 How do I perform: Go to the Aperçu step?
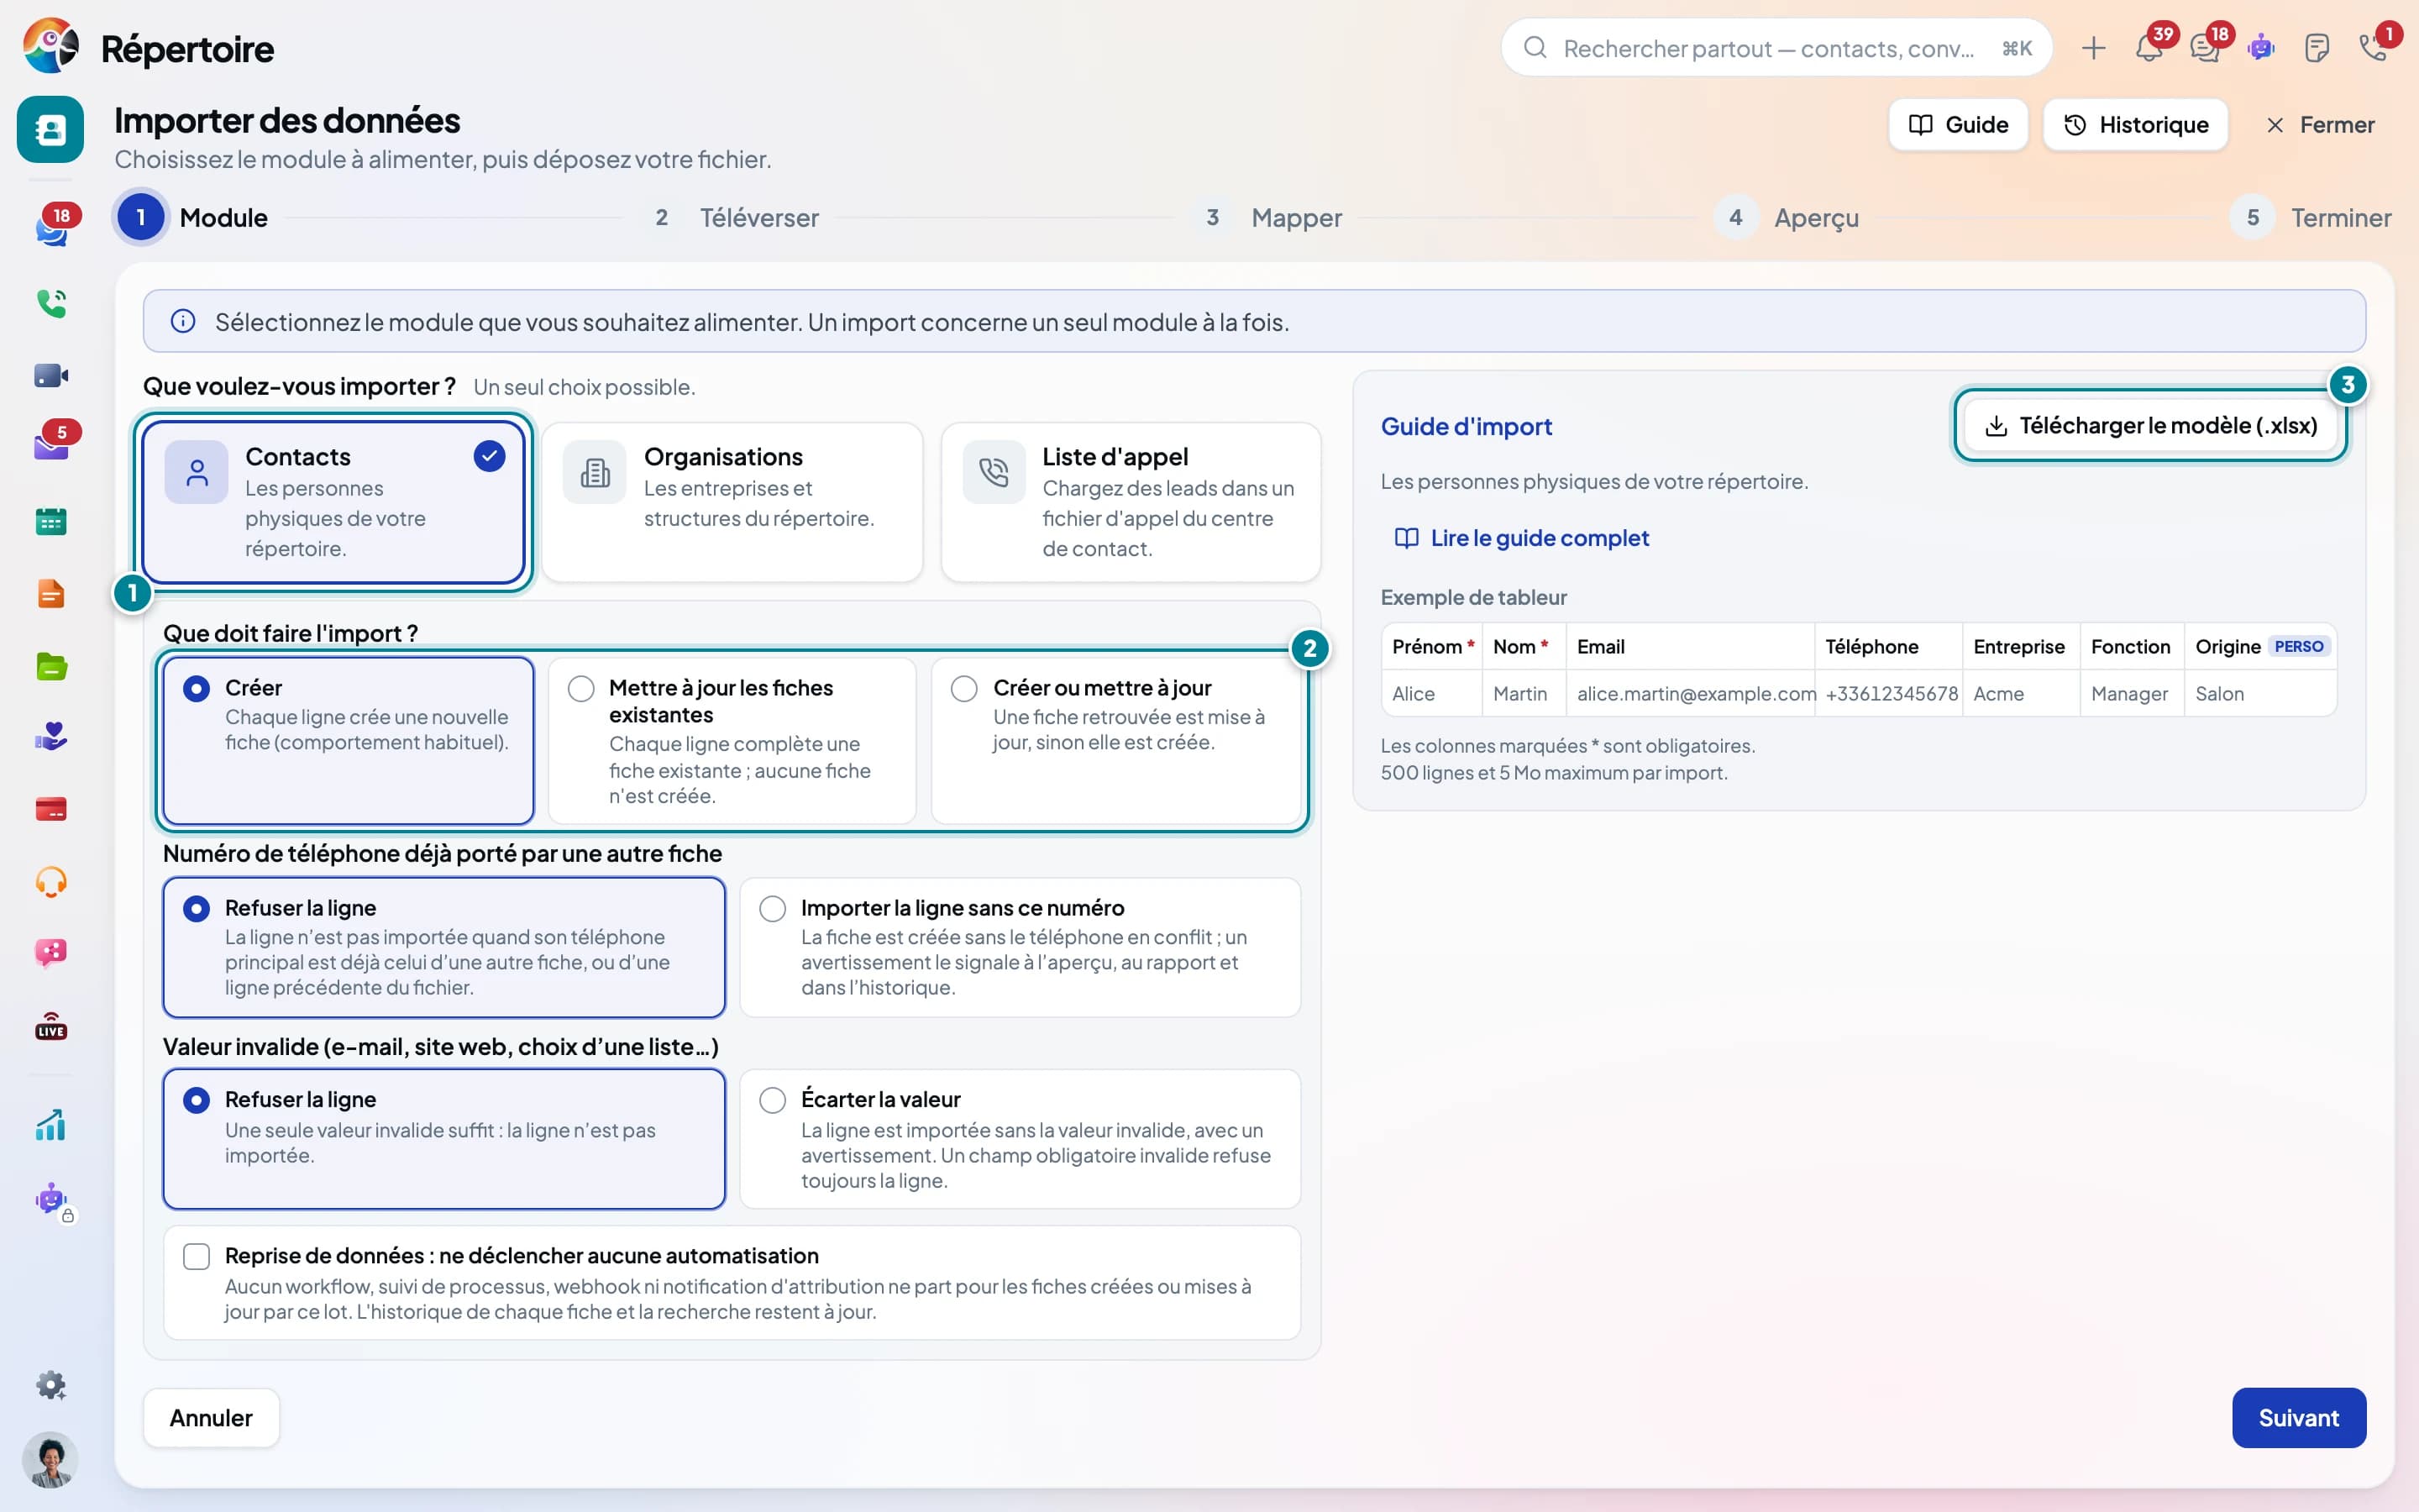pos(1788,218)
